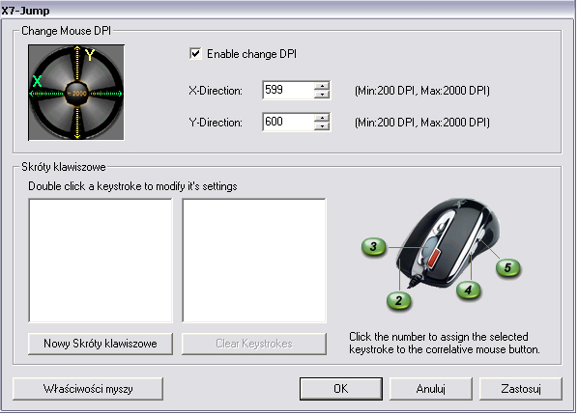This screenshot has width=578, height=415.
Task: Confirm the dialog with OK
Action: tap(341, 389)
